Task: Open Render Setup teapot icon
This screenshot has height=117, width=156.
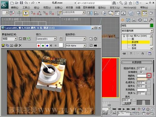Action: (139, 13)
